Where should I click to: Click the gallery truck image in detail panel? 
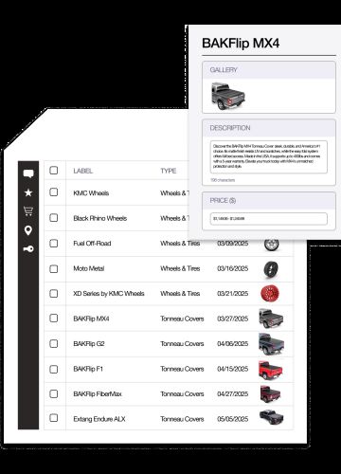coord(228,96)
